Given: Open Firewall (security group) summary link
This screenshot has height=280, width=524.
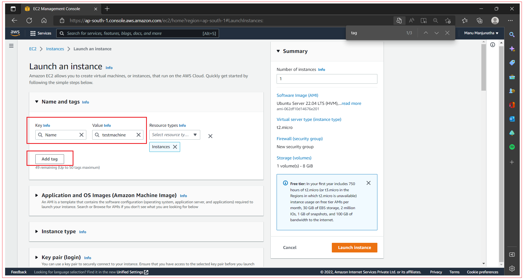Looking at the screenshot, I should coord(300,139).
